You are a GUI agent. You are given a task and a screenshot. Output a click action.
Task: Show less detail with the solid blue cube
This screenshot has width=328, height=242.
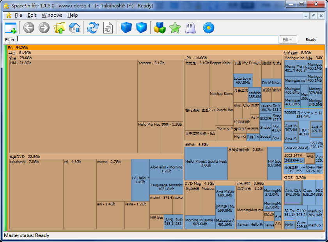coord(126,28)
